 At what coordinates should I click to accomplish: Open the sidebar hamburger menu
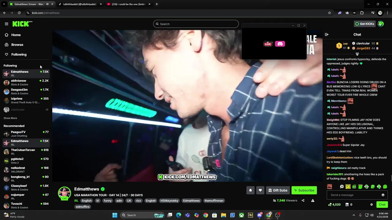pyautogui.click(x=6, y=24)
